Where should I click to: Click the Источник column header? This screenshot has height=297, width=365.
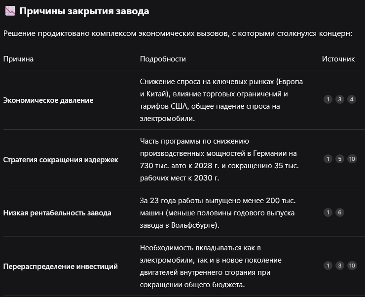tap(338, 59)
